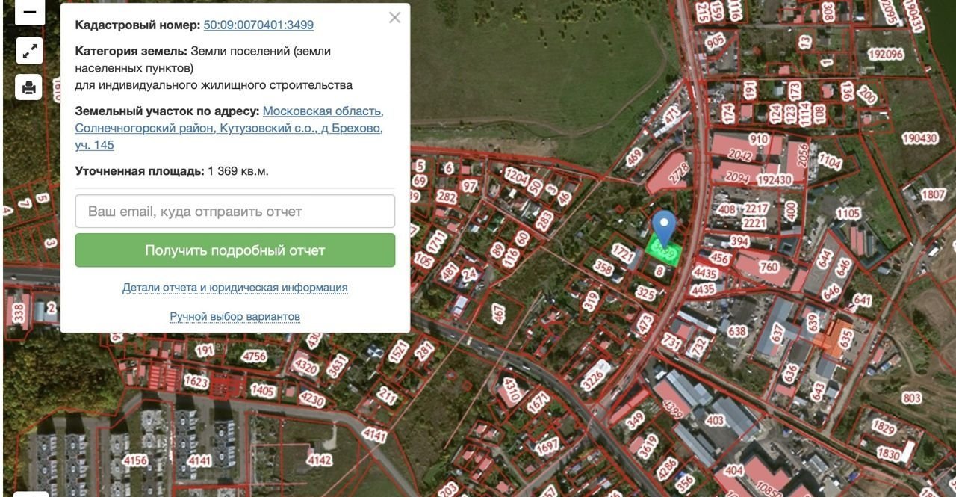The image size is (956, 497).
Task: Click Ручной выбор вариантов link
Action: (235, 317)
